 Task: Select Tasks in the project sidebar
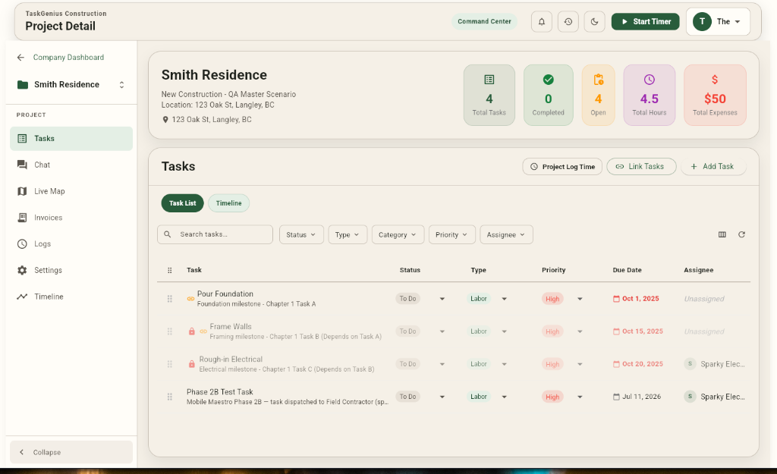click(x=71, y=139)
